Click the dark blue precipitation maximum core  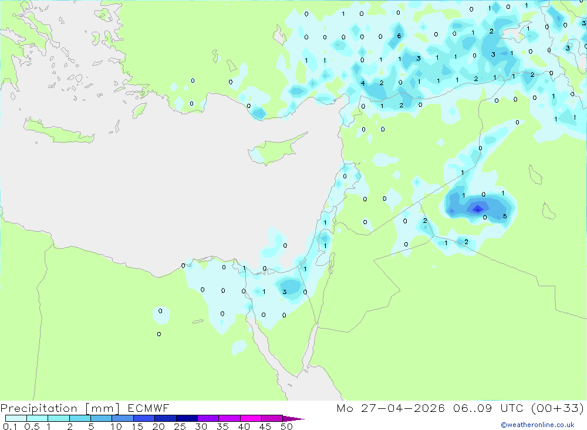(478, 209)
